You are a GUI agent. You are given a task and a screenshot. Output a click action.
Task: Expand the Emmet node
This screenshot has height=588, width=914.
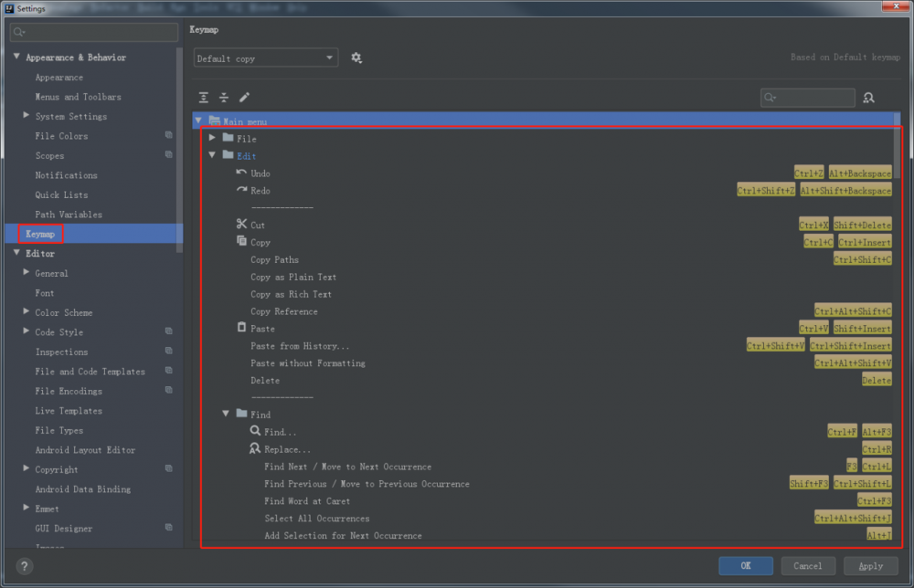coord(27,508)
